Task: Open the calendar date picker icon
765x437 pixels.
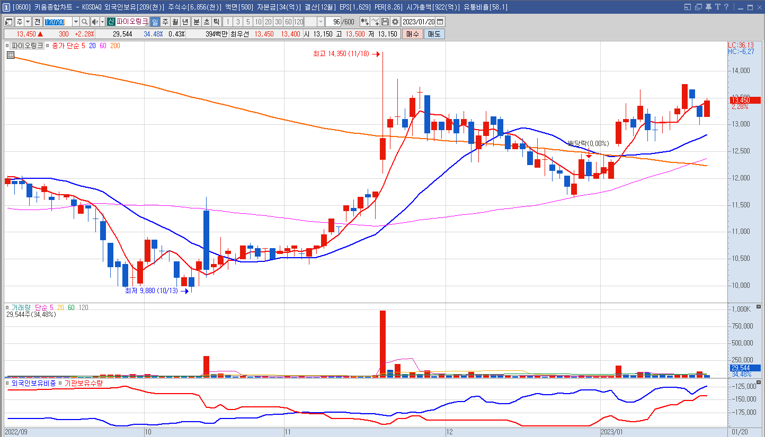Action: [440, 22]
